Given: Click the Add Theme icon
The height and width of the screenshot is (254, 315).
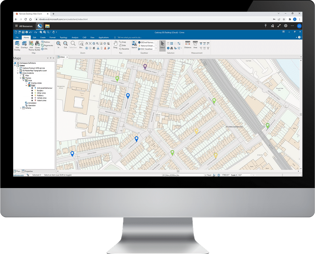Looking at the screenshot, I should (31, 43).
